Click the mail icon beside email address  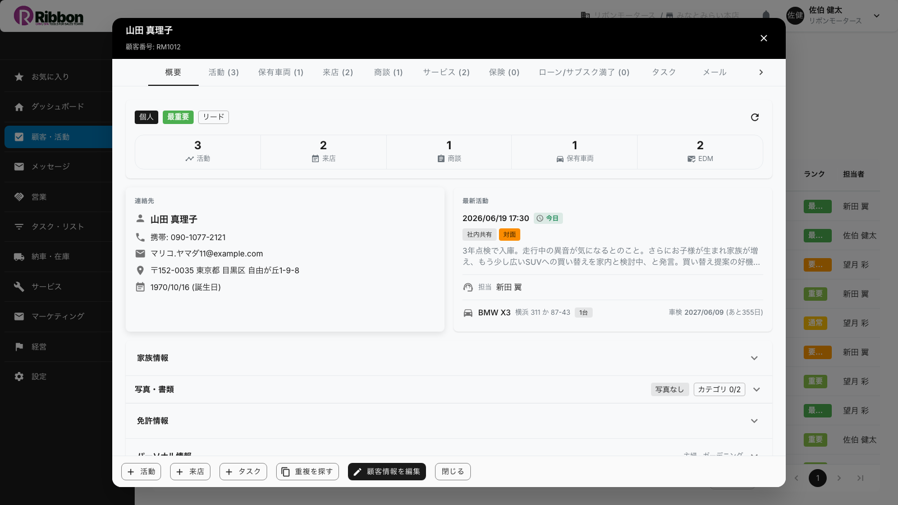140,254
